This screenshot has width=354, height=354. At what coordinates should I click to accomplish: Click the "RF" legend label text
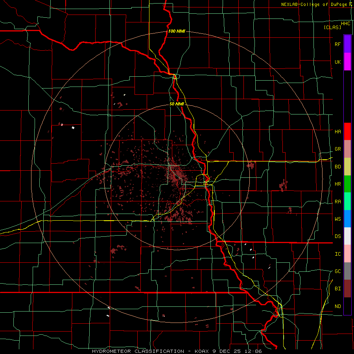(337, 44)
